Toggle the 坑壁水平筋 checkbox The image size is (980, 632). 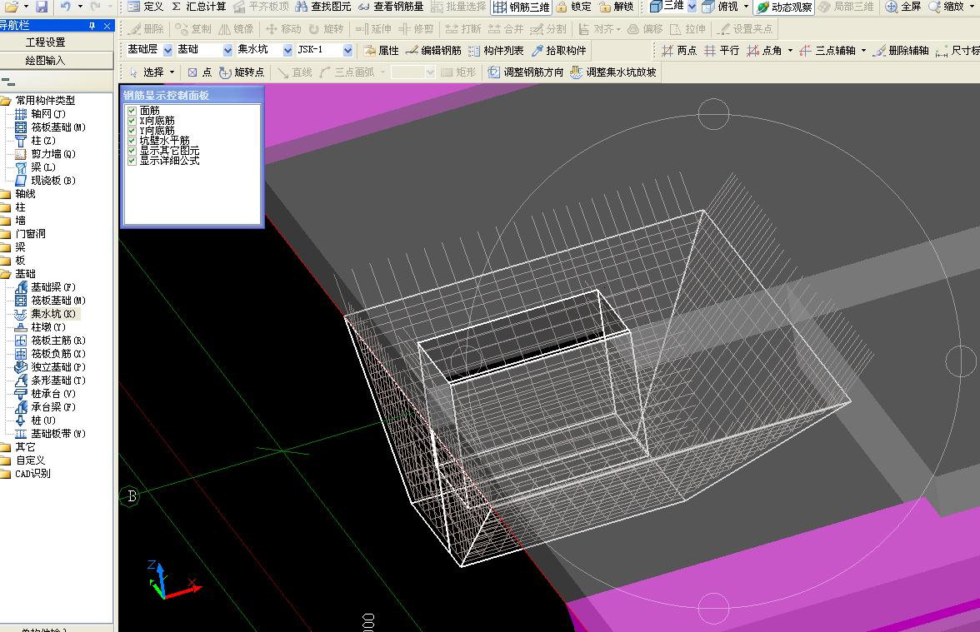coord(132,141)
